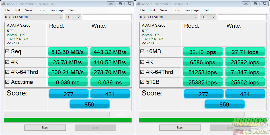Click Start button in right window
This screenshot has width=270, height=135.
pos(180,127)
